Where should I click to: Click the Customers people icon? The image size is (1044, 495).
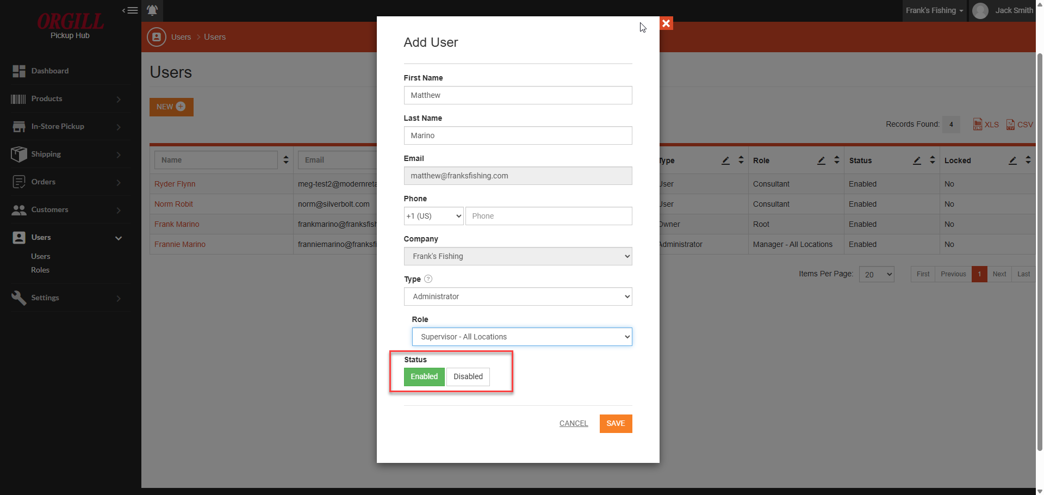pyautogui.click(x=19, y=210)
